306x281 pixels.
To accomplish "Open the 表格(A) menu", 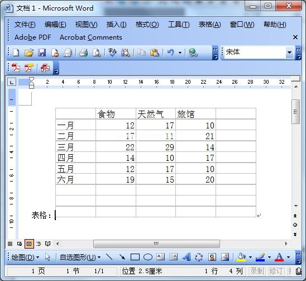I will tap(209, 25).
